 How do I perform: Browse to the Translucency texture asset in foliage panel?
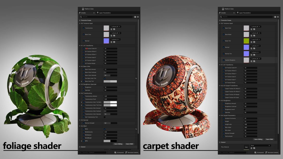pos(114,29)
